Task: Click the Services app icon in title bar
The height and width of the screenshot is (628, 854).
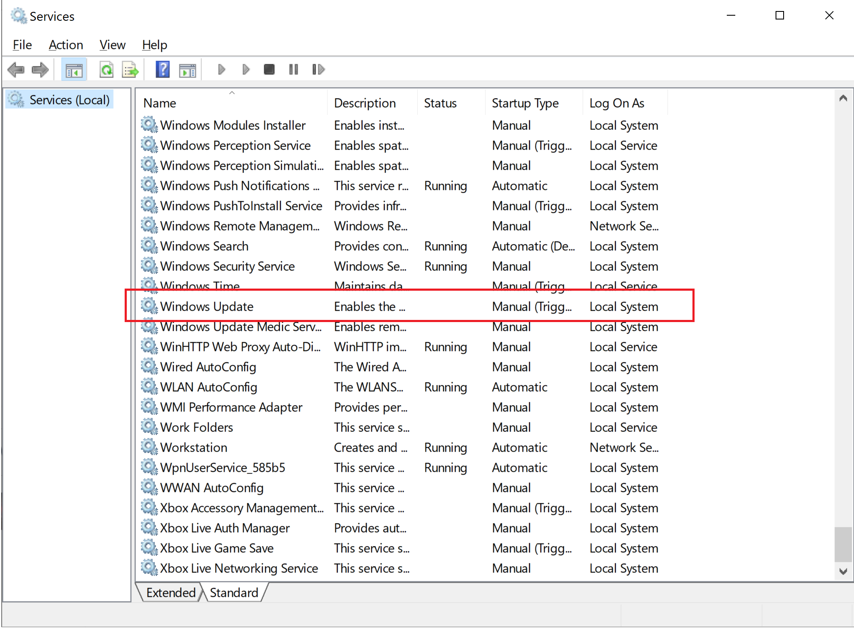Action: [x=19, y=16]
